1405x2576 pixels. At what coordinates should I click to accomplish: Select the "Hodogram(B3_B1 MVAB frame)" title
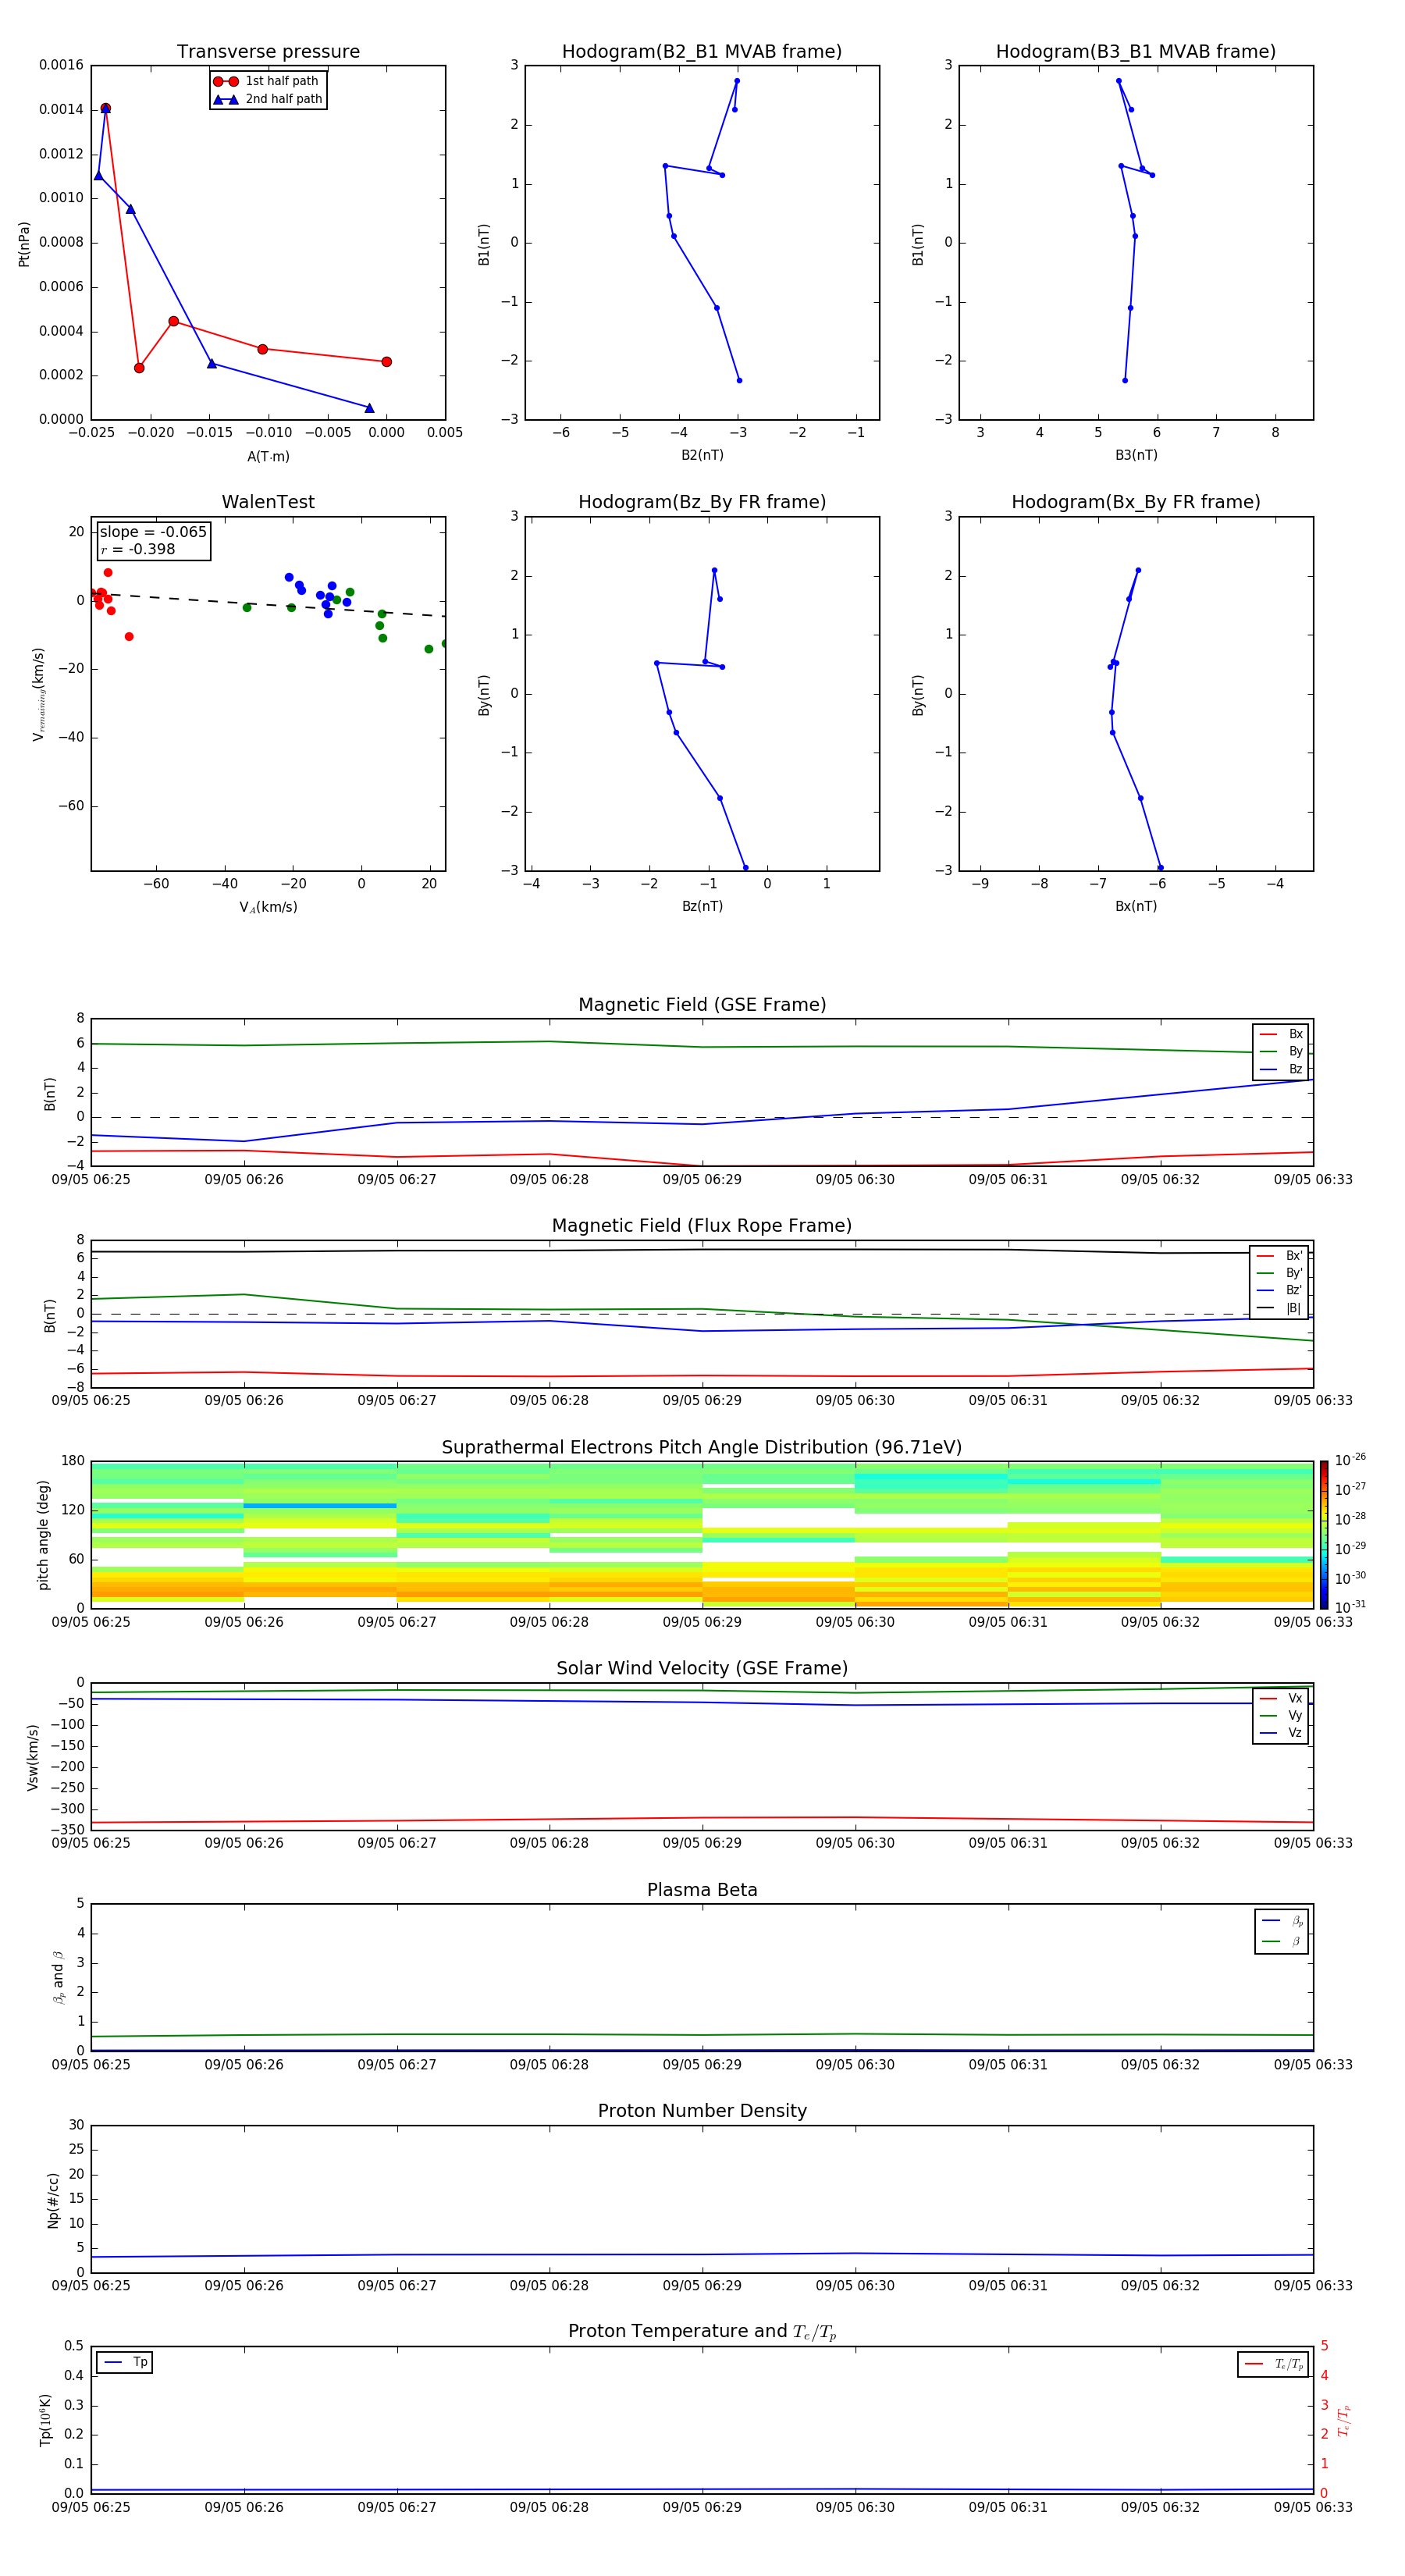click(1136, 52)
